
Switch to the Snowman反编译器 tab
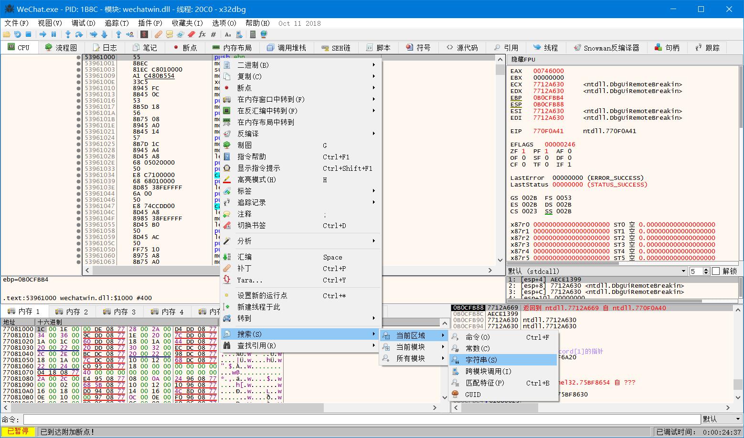606,48
